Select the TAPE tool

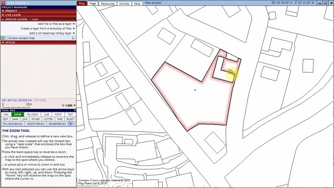pyautogui.click(x=60, y=119)
